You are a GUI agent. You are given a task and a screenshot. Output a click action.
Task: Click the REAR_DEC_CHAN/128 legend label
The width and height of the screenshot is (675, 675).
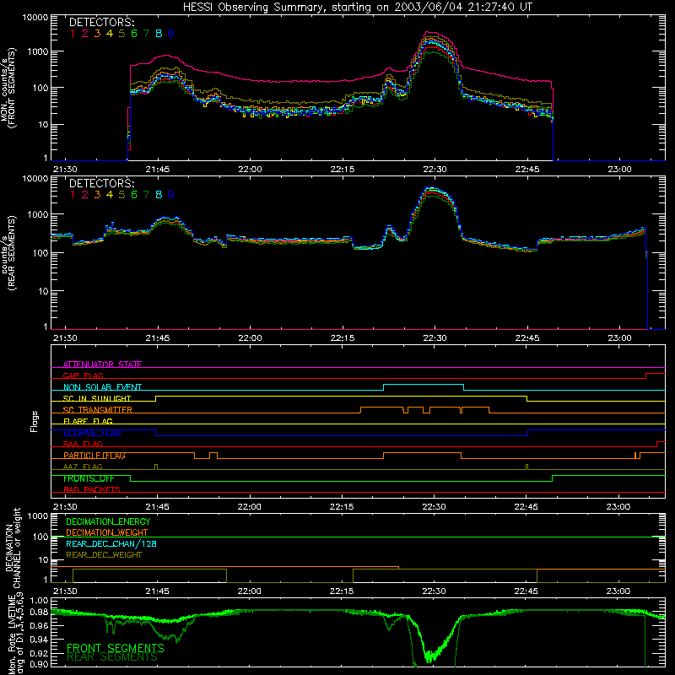point(111,543)
